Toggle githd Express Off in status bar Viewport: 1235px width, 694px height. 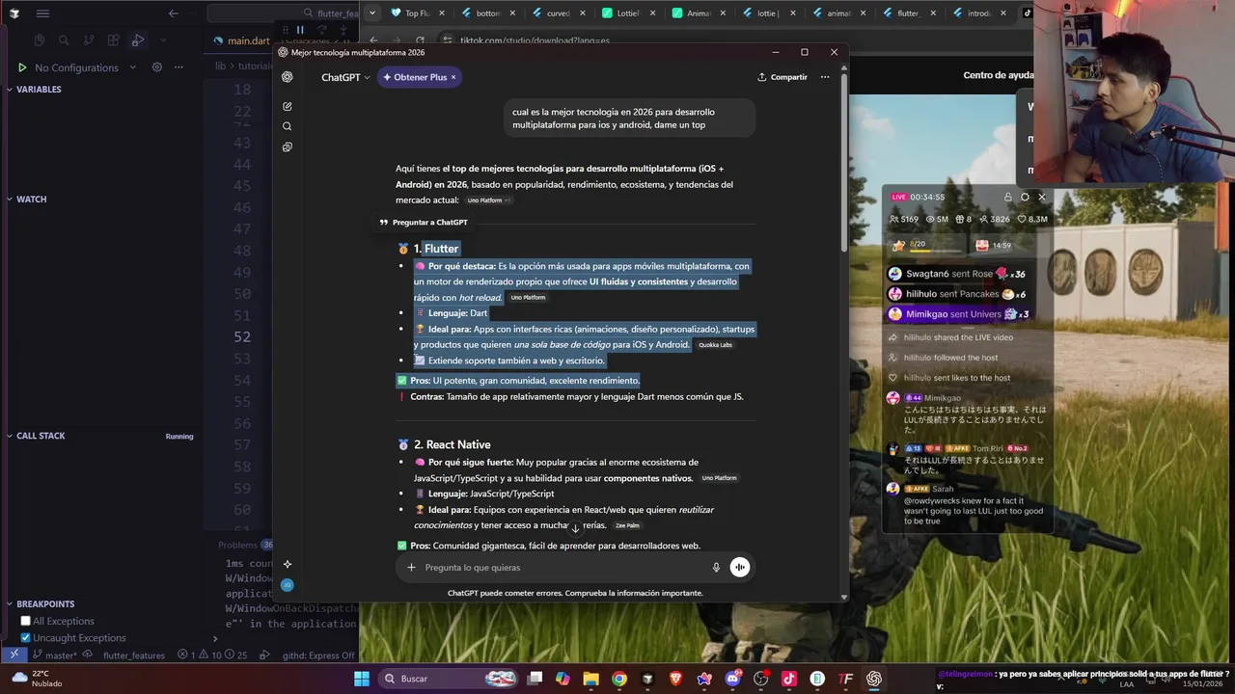coord(318,655)
